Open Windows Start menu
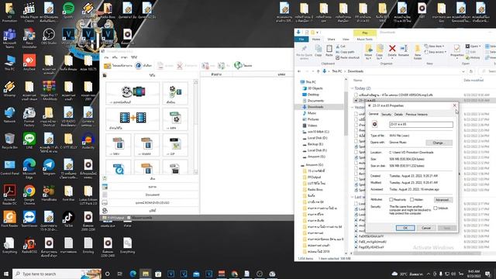The height and width of the screenshot is (279, 496). [x=5, y=274]
